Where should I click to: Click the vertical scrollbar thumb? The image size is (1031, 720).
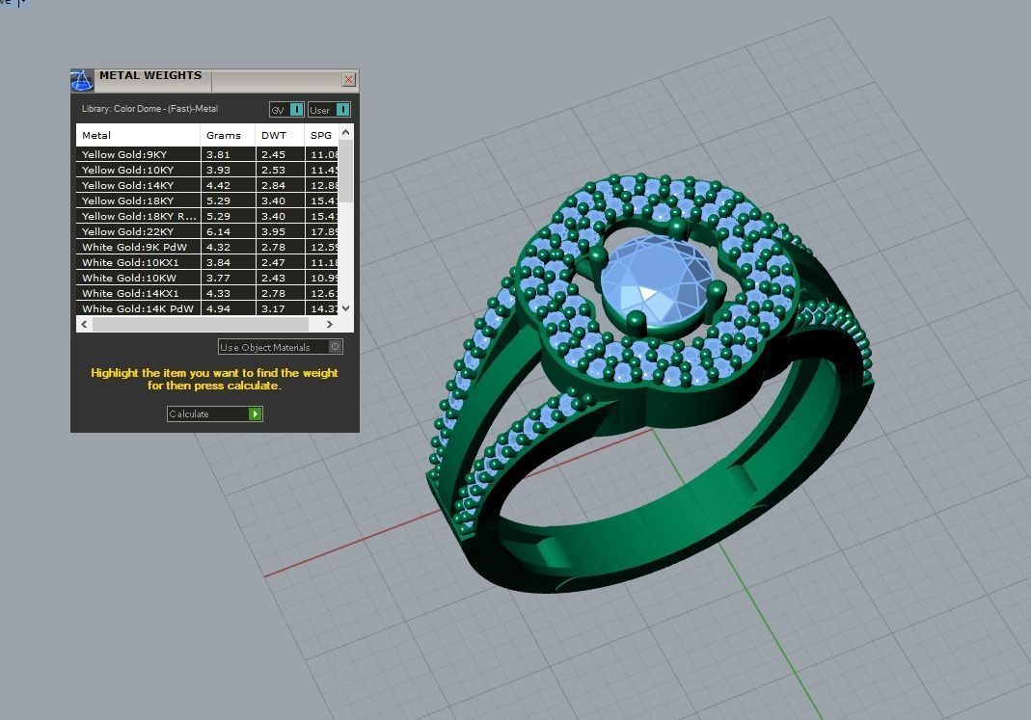346,171
